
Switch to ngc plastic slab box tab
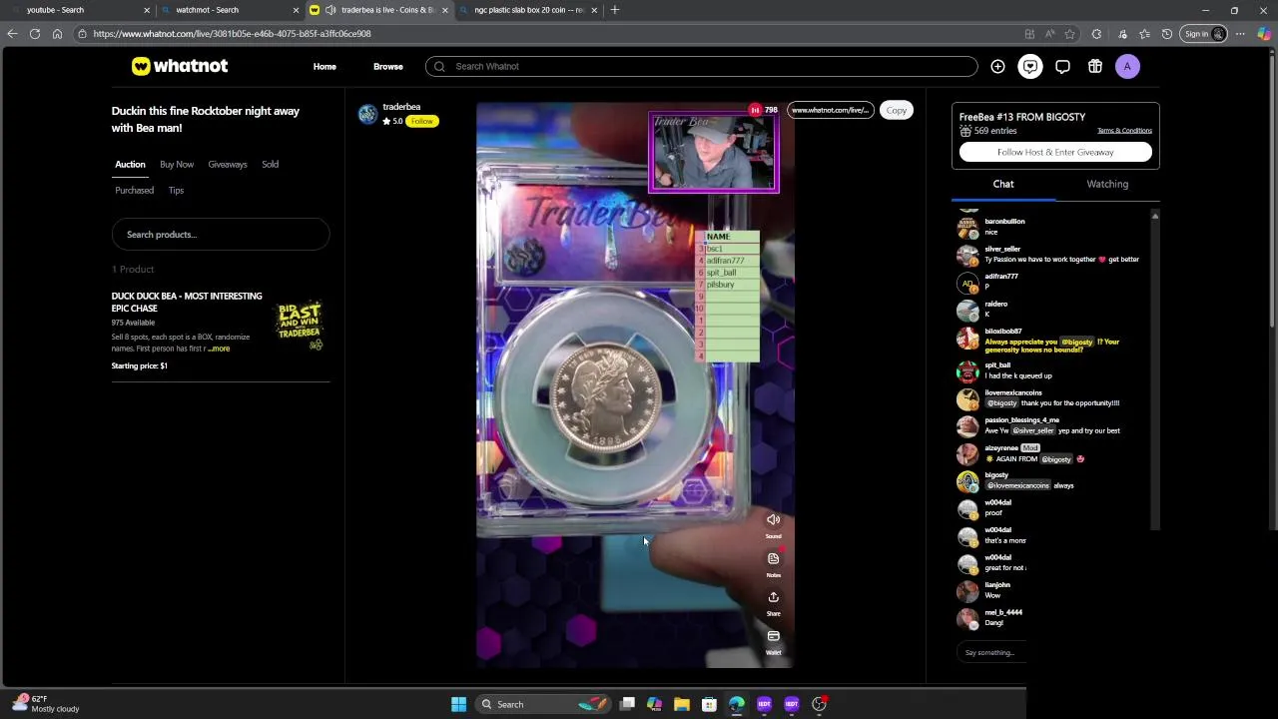(x=529, y=10)
